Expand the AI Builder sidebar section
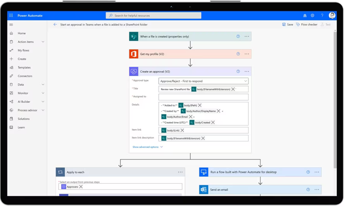Screen dimensions: 345x207 coord(43,102)
